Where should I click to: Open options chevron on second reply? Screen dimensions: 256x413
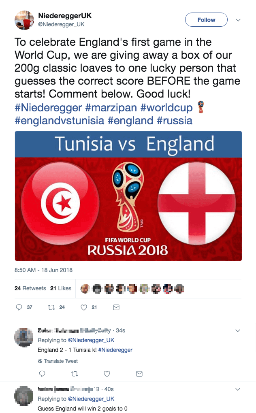(x=238, y=390)
